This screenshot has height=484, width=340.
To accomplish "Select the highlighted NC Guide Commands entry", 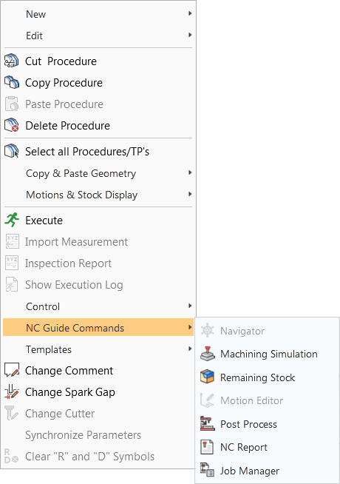I will coord(98,328).
